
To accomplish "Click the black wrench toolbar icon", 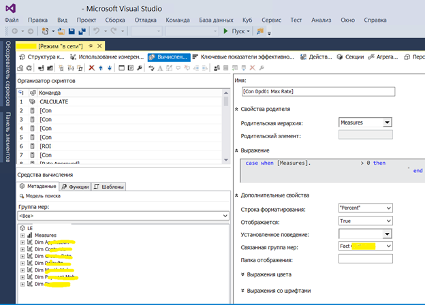I will point(140,68).
